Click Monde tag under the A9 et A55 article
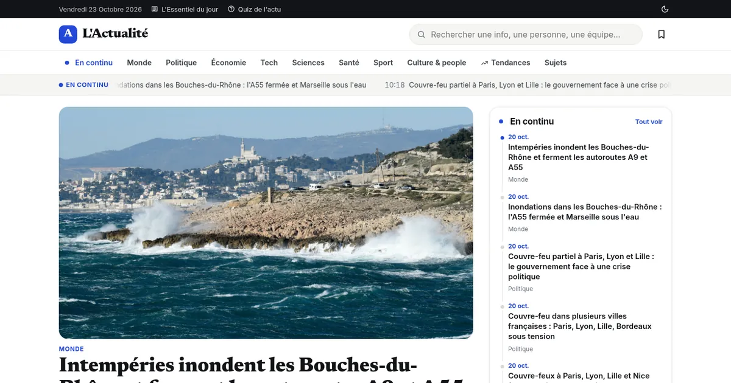This screenshot has height=383, width=731. tap(518, 179)
